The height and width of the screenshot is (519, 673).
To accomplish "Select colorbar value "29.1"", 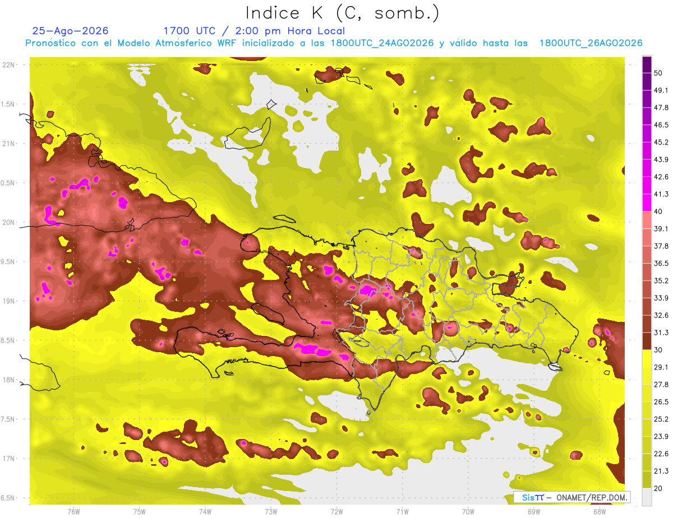I will tap(662, 367).
